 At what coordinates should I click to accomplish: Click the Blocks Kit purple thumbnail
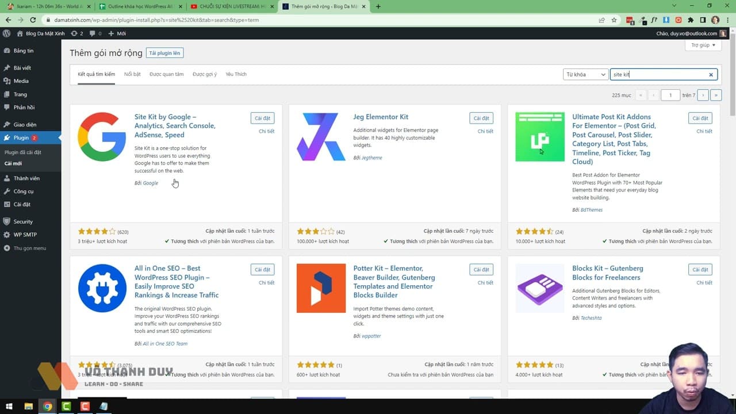point(540,288)
